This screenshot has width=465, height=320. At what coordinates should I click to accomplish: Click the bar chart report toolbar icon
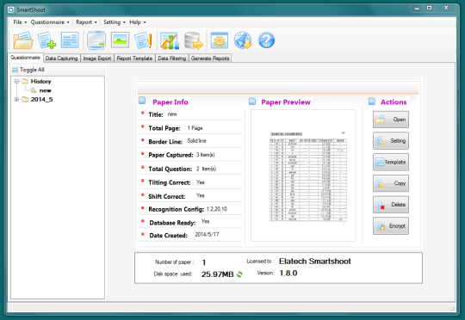170,40
